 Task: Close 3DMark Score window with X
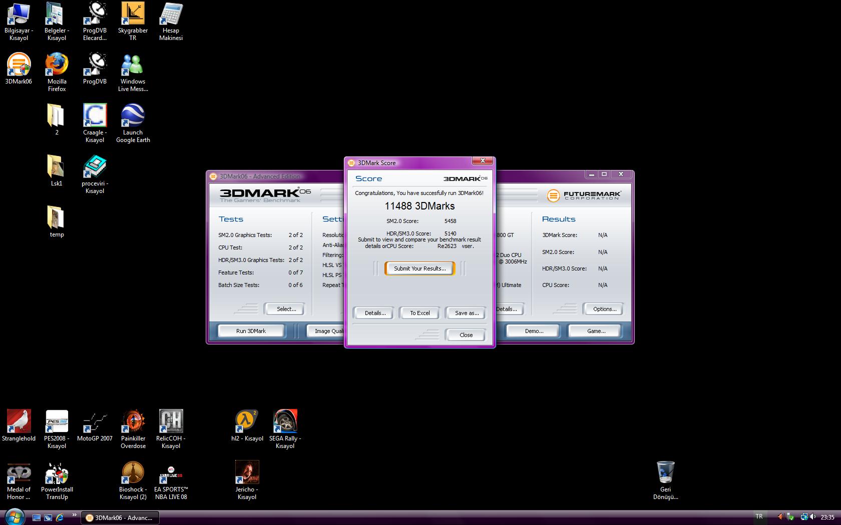point(483,161)
